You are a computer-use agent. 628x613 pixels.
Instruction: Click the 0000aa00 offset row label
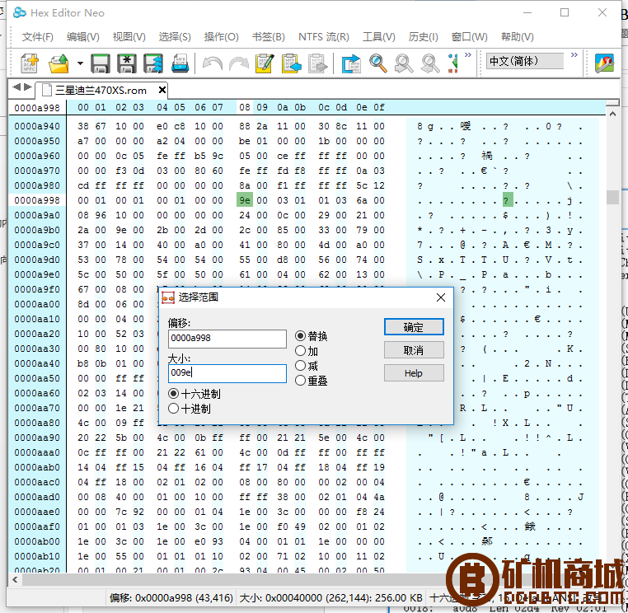(x=37, y=304)
